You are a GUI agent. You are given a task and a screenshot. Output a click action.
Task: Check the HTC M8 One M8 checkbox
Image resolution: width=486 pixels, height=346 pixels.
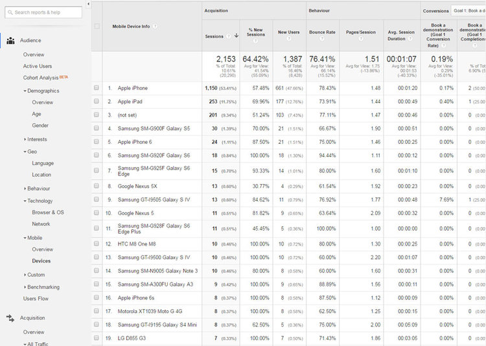pos(97,244)
